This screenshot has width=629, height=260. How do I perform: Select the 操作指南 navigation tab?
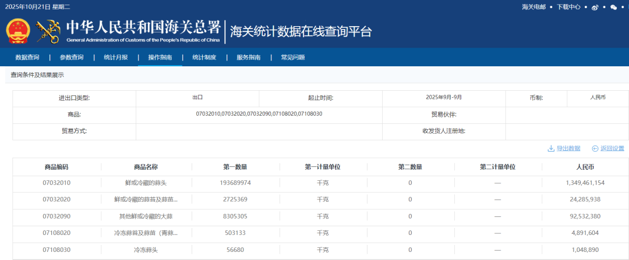coord(160,57)
